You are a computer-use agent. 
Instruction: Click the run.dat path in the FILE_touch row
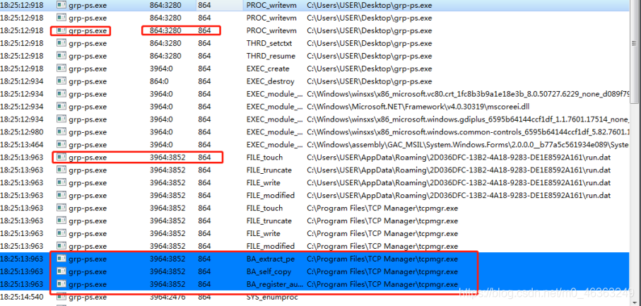coord(459,158)
